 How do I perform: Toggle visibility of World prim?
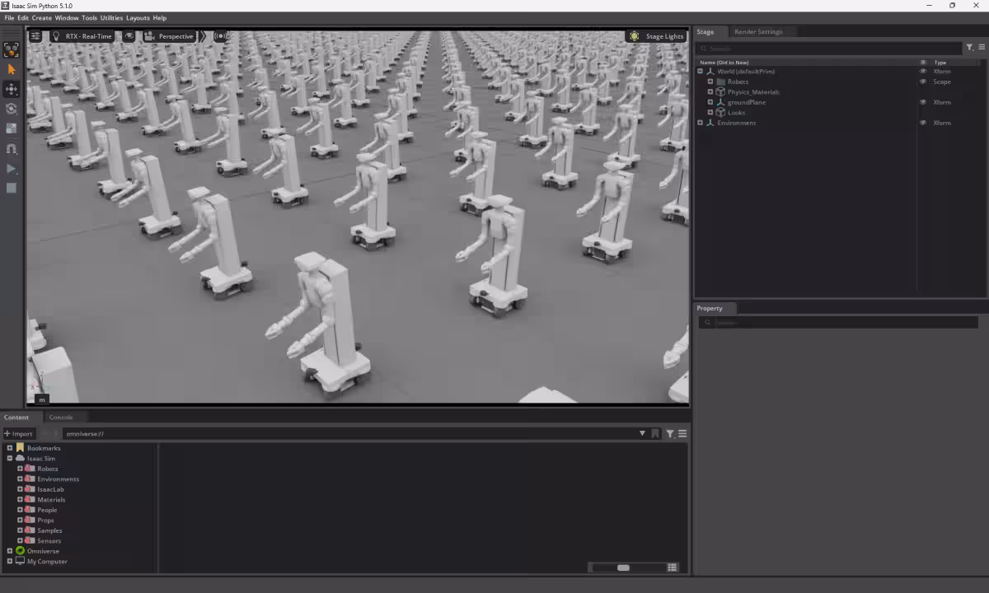click(x=923, y=72)
